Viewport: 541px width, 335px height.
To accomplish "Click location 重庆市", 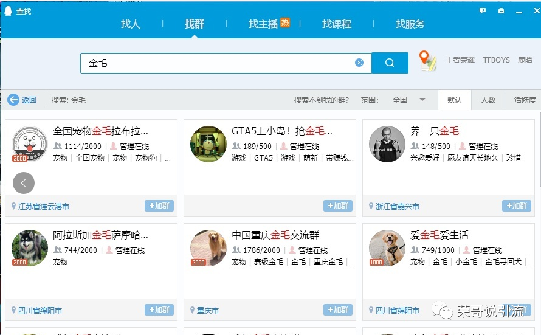I will click(207, 310).
